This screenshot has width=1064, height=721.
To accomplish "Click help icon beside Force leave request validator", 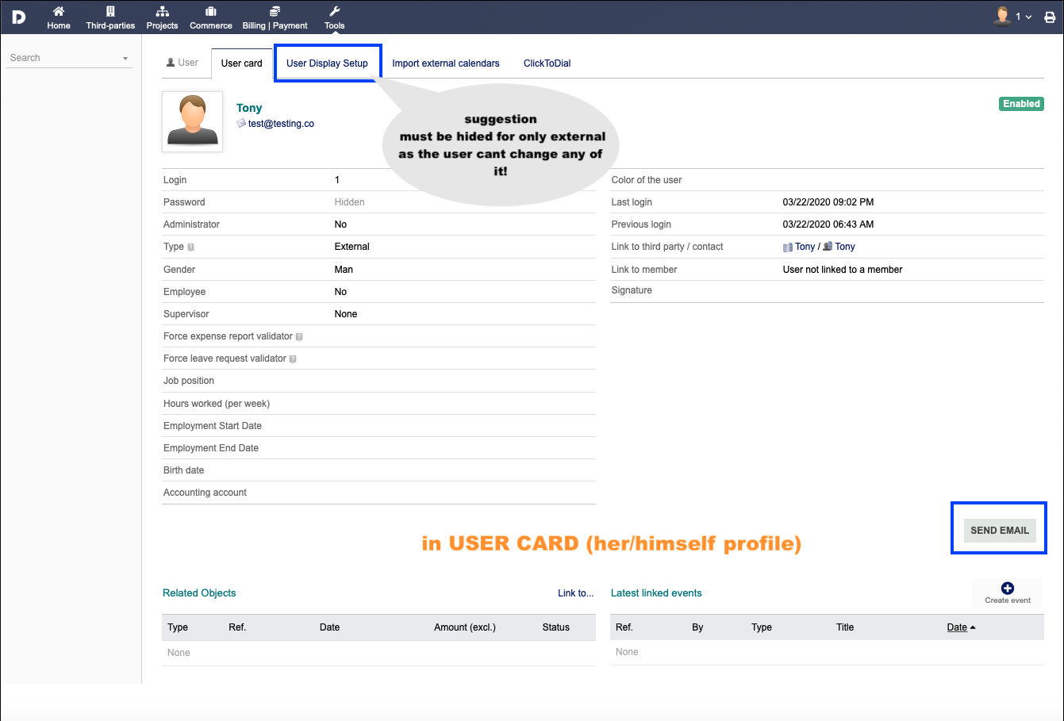I will [x=293, y=359].
